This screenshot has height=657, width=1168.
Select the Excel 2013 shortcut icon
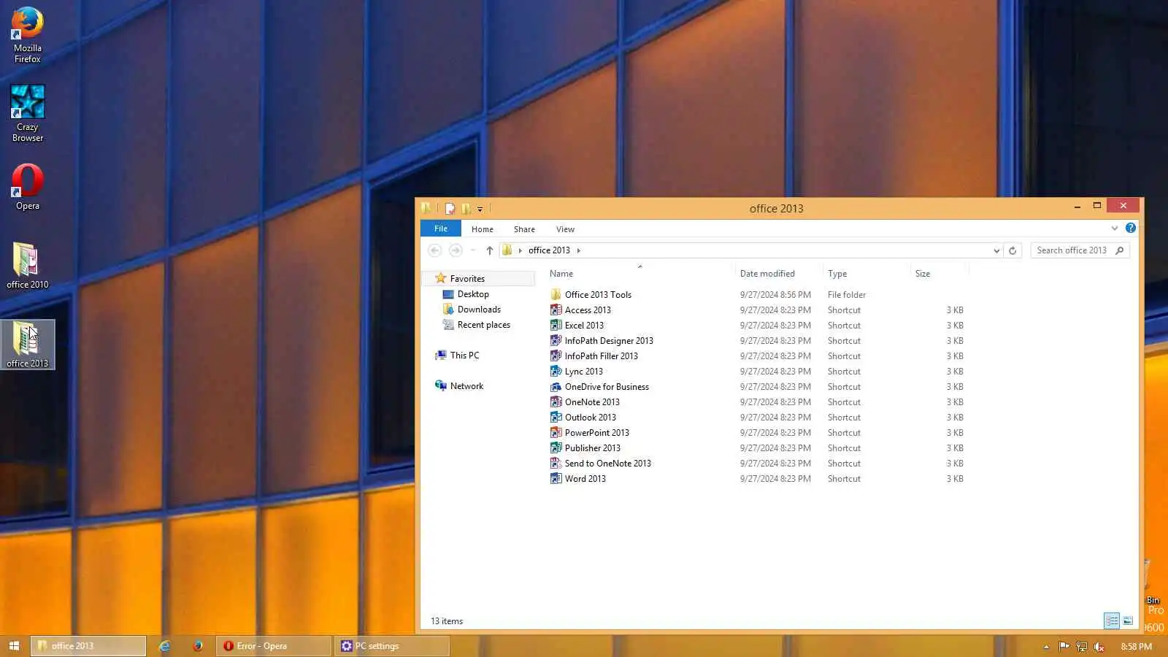[556, 326]
